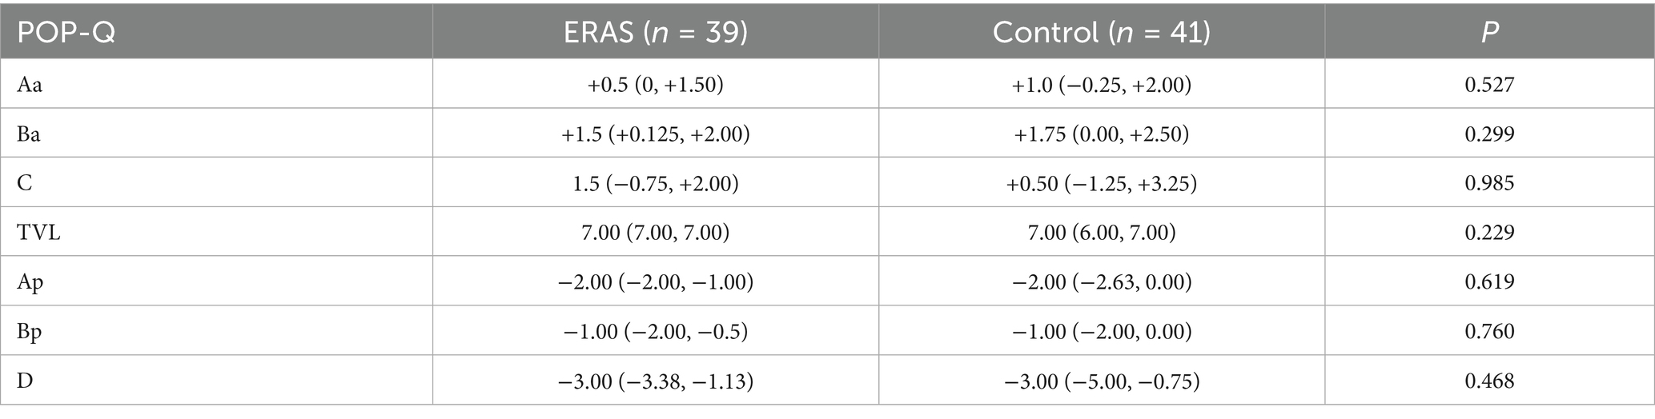Click ERAS value +0.5 (0, +1.50)

[656, 86]
